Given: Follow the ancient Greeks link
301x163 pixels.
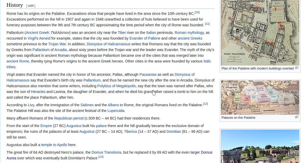Looking at the screenshot, I should click(190, 38).
